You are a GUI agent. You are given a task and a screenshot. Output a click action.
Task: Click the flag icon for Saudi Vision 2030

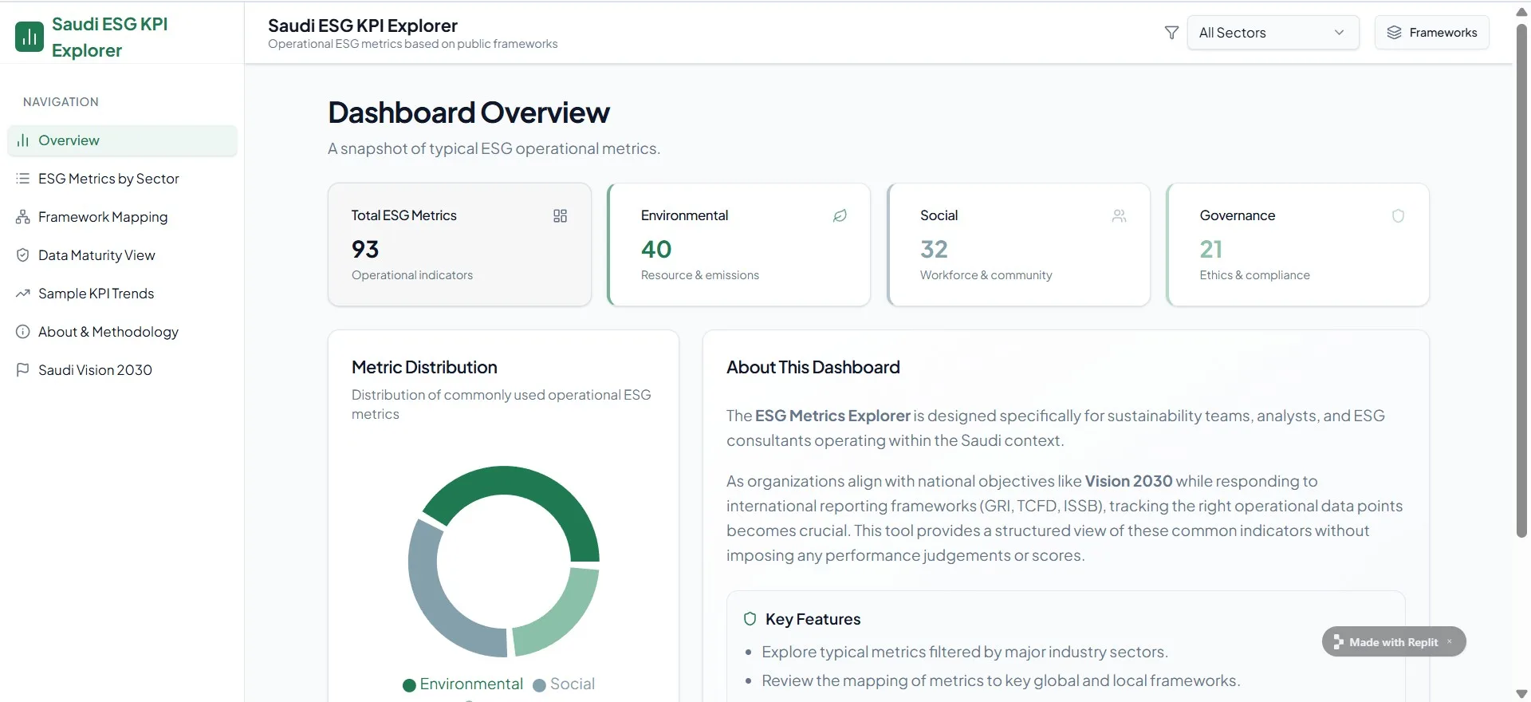point(23,370)
